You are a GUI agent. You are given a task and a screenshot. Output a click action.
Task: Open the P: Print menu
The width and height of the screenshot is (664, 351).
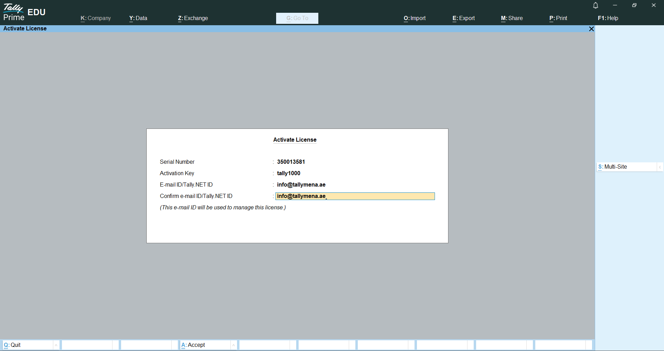558,18
